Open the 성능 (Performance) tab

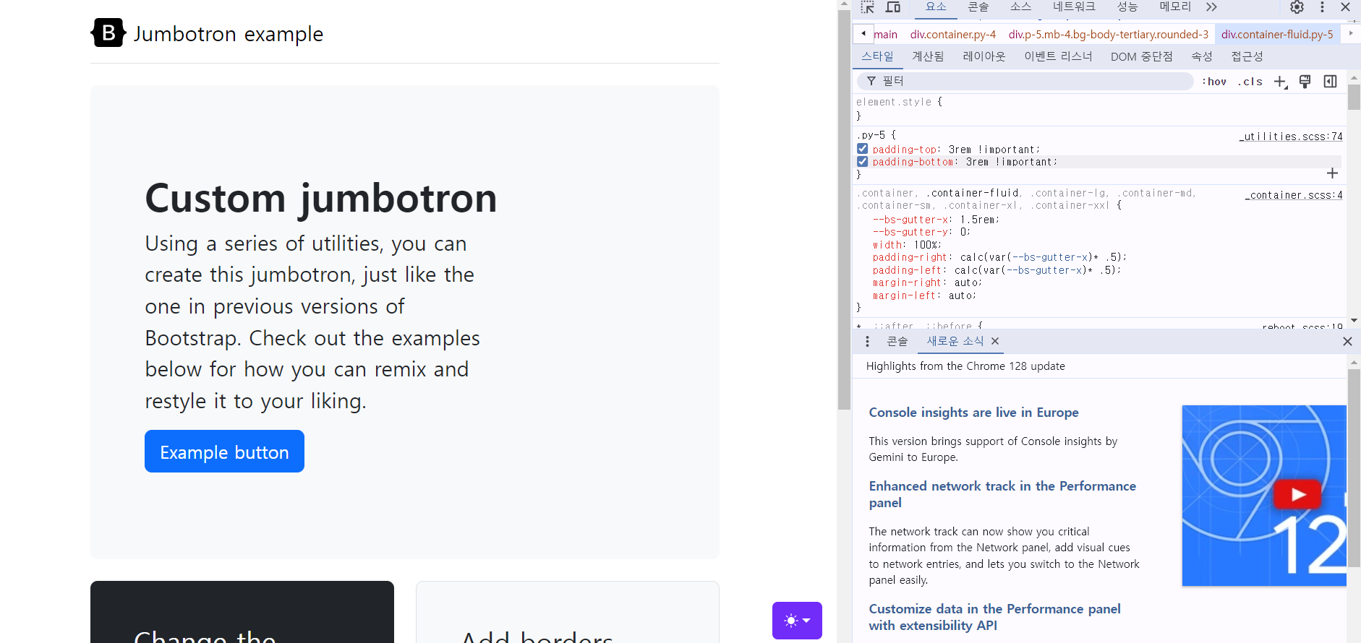[x=1127, y=7]
